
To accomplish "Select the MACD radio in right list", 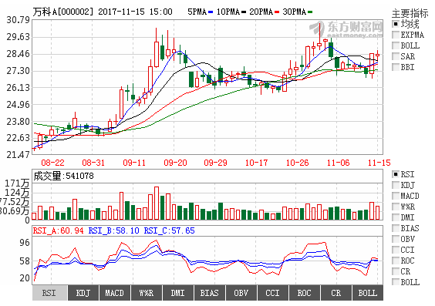I will [x=396, y=196].
